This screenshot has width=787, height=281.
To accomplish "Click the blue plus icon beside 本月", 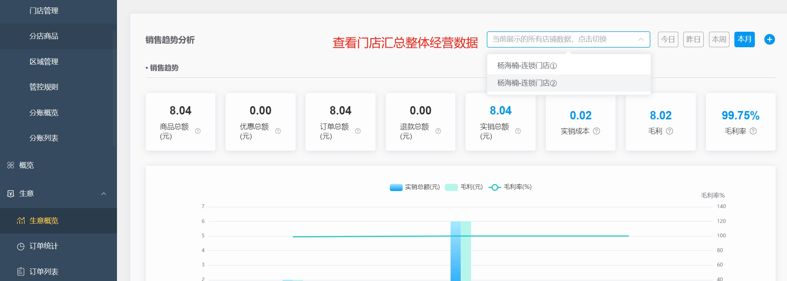I will [769, 39].
